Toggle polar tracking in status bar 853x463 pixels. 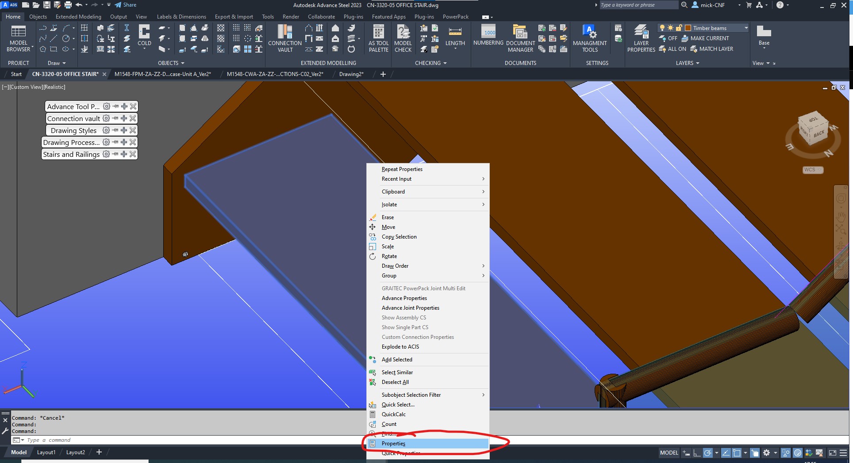707,453
